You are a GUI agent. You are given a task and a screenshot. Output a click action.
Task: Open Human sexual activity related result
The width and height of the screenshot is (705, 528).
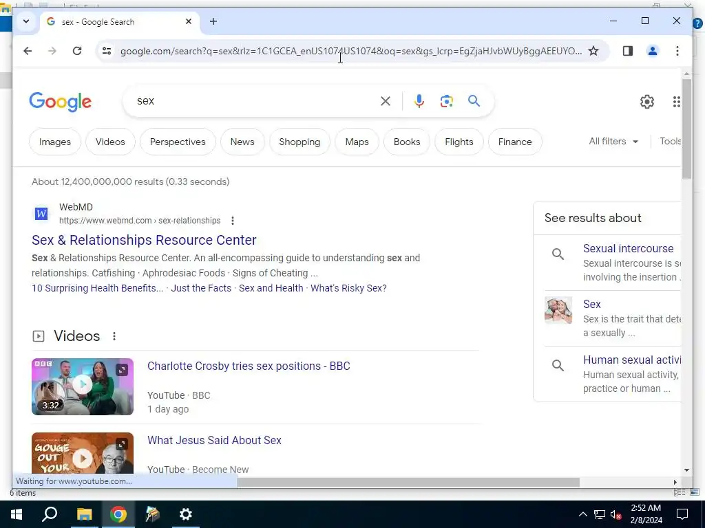tap(632, 360)
